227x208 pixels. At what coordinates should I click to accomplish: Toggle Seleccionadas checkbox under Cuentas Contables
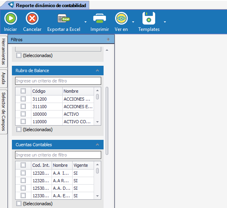(x=19, y=204)
